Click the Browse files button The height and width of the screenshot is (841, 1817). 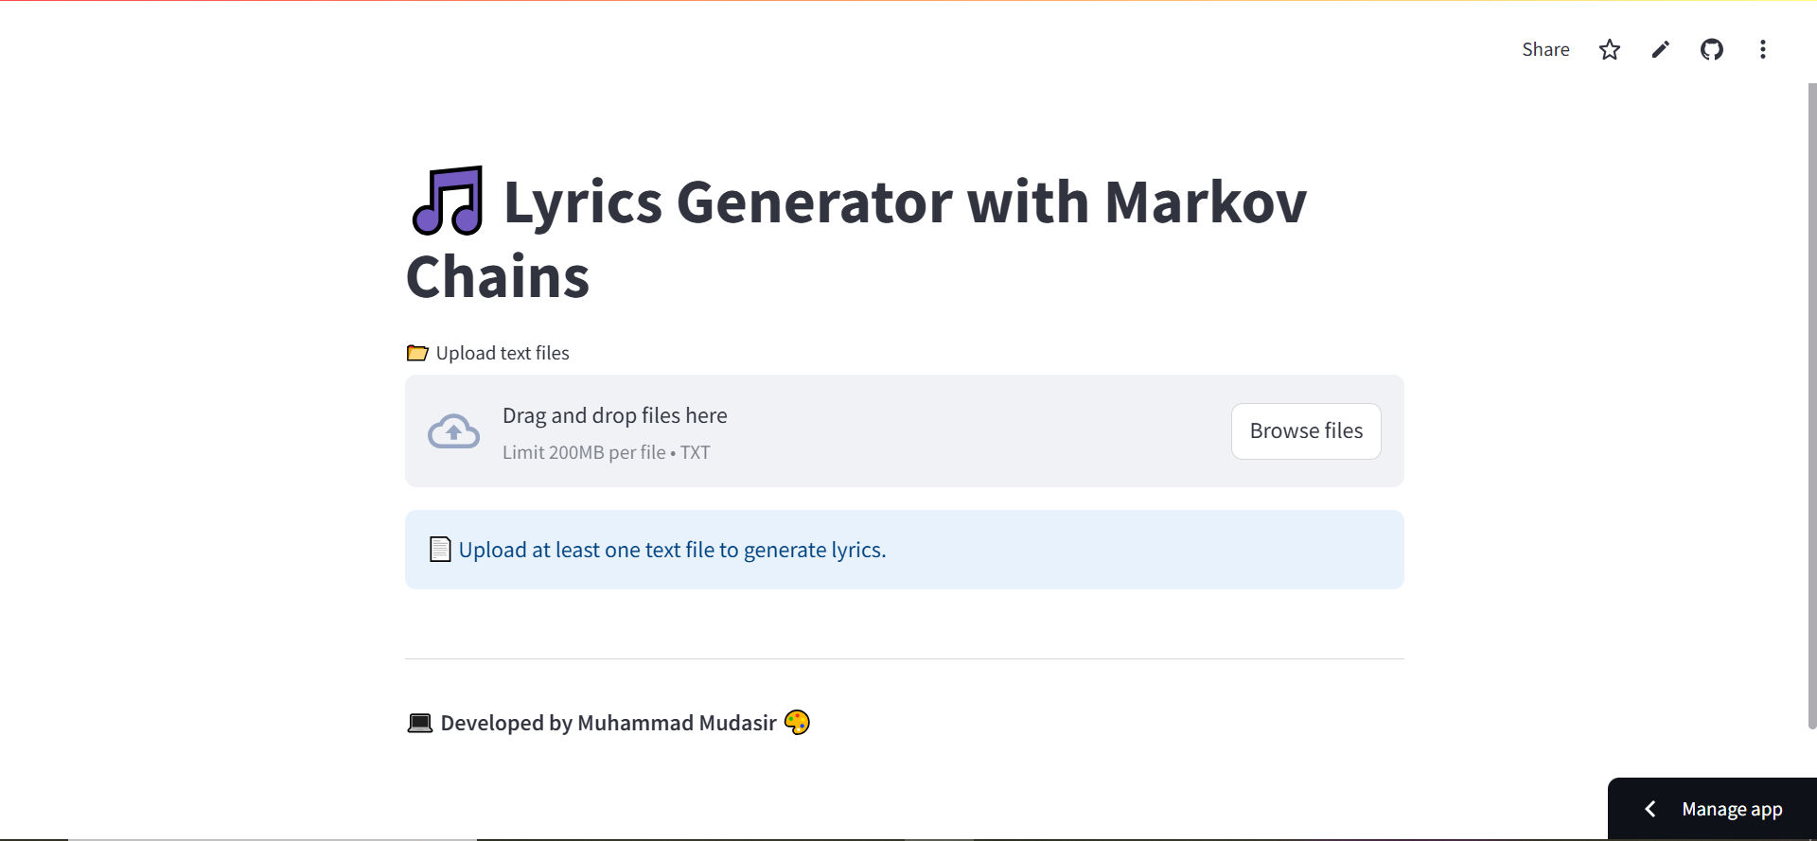(x=1306, y=430)
